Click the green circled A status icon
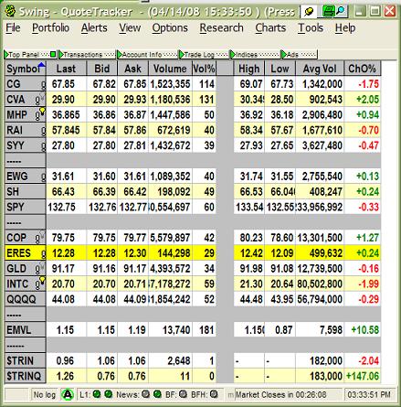Screen dimensions: 401x407 click(68, 395)
